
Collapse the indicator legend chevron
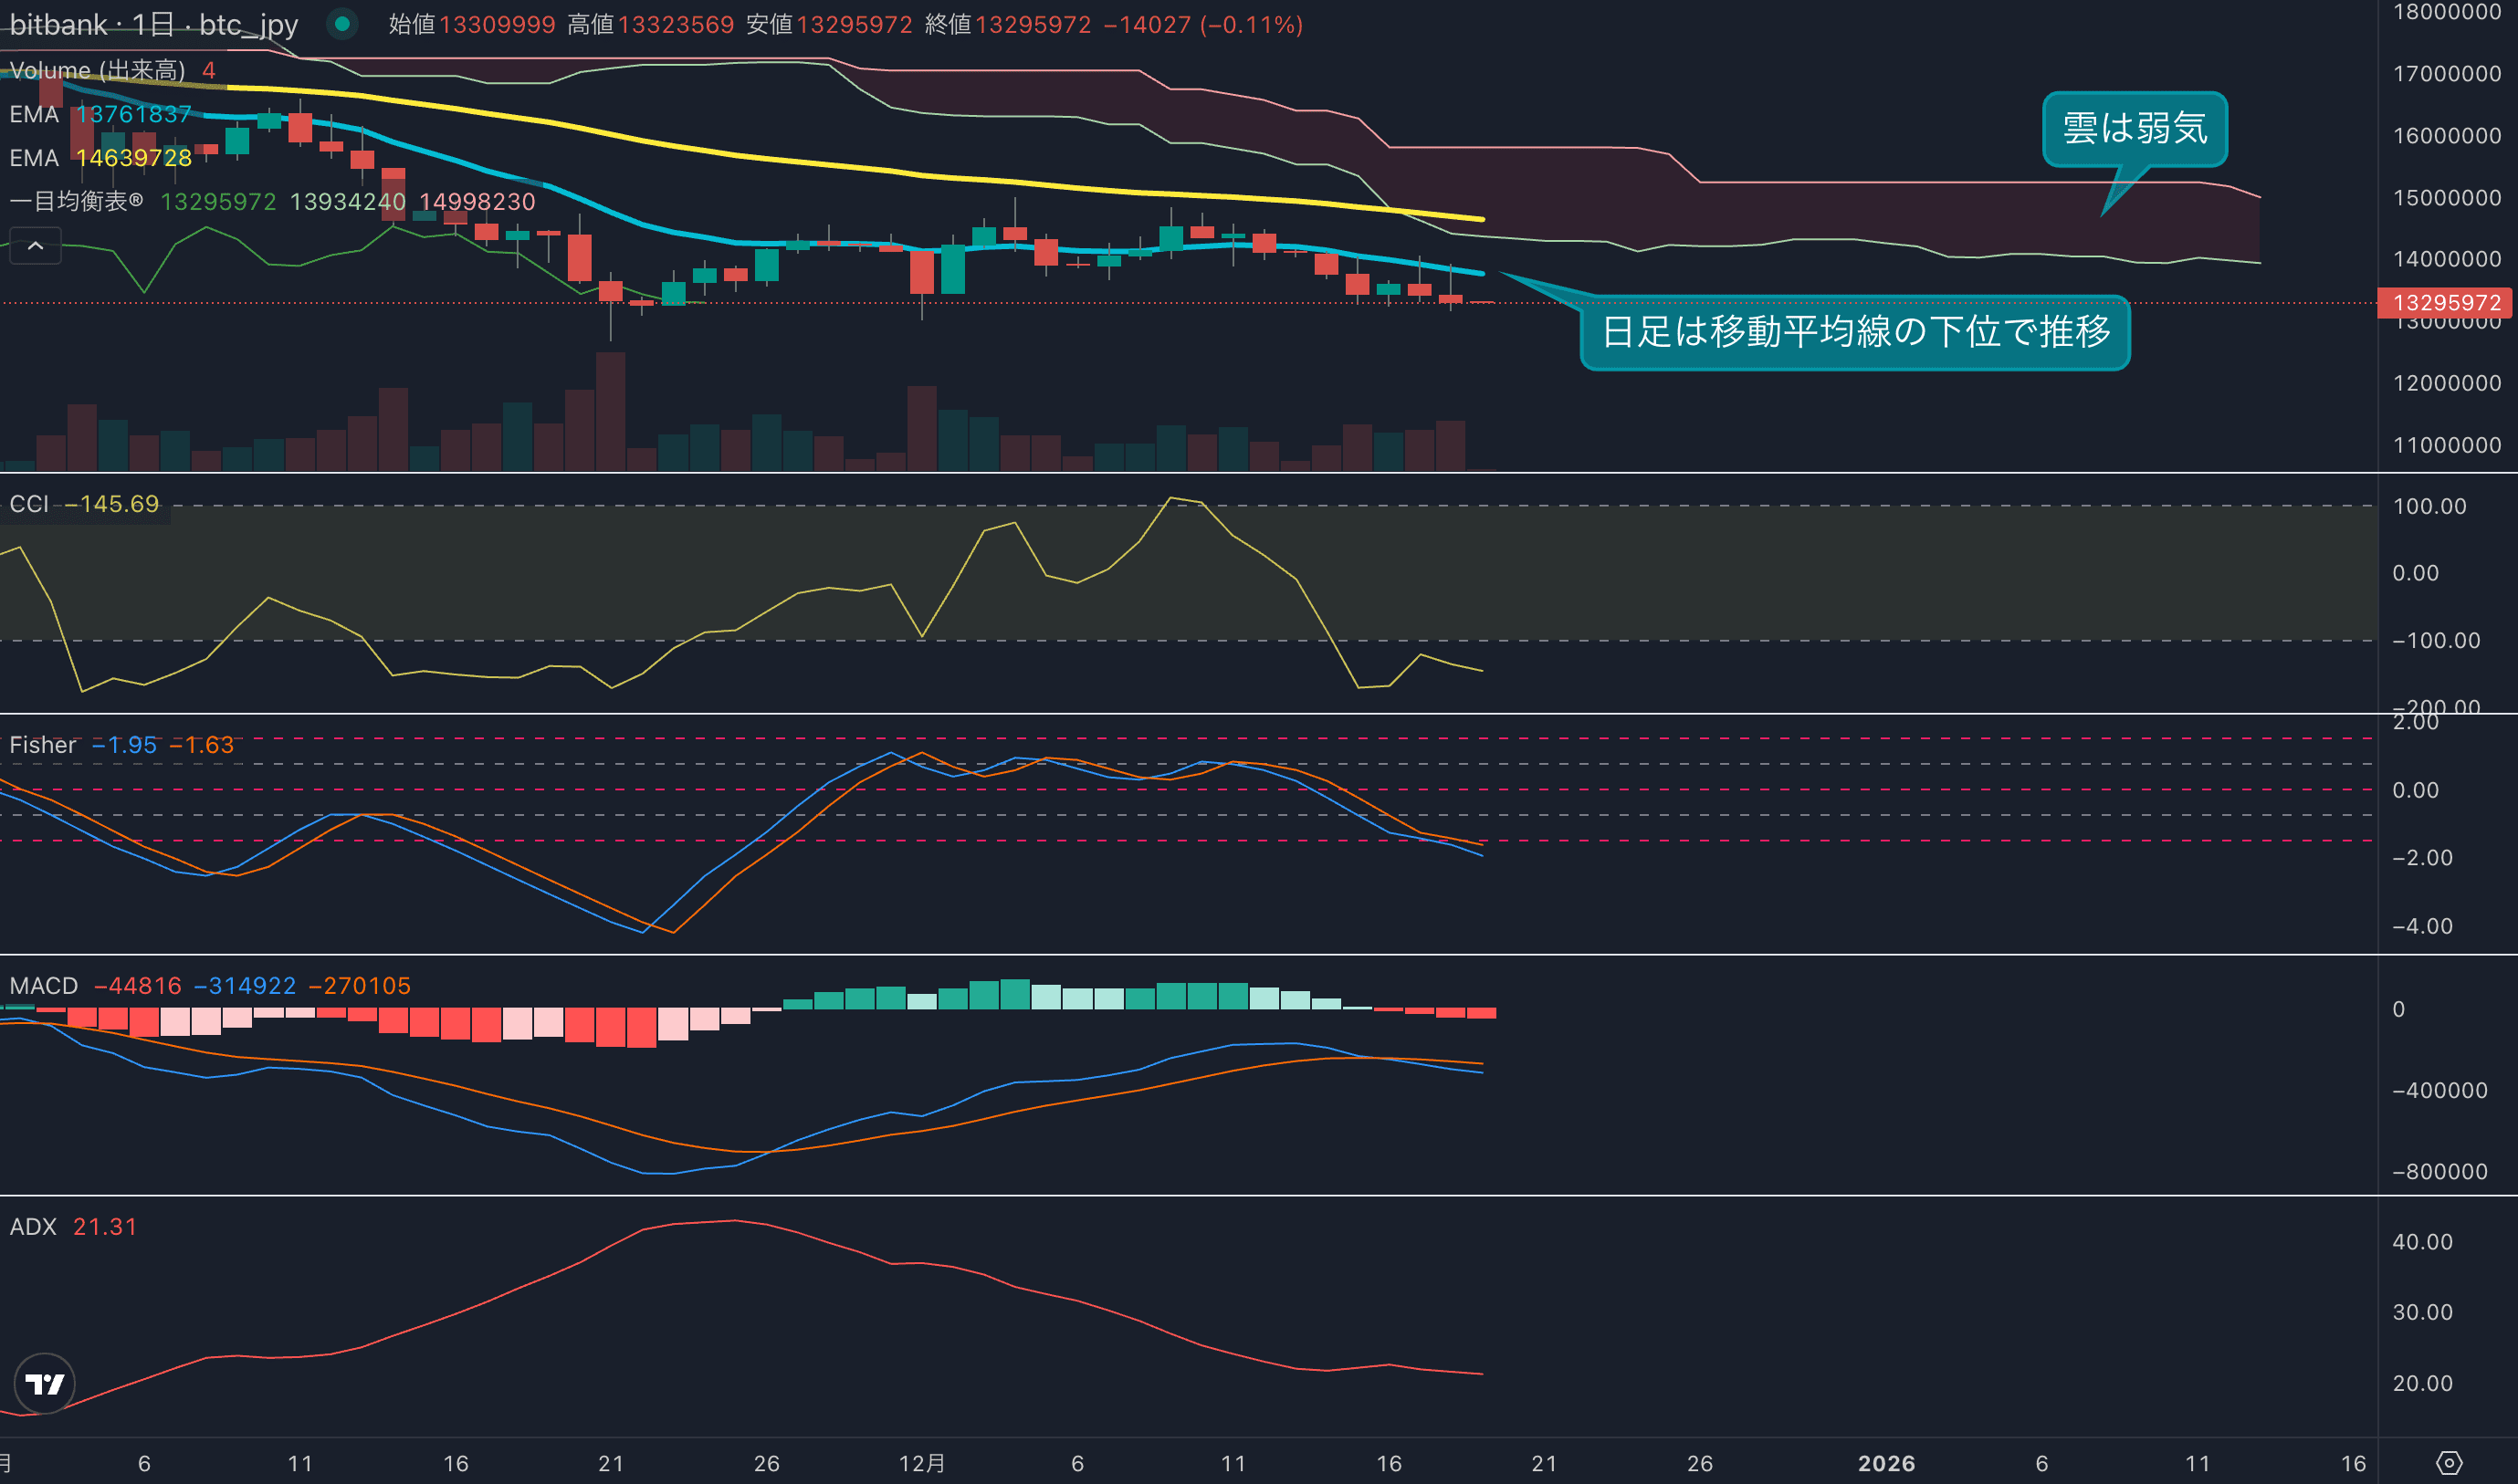(35, 246)
